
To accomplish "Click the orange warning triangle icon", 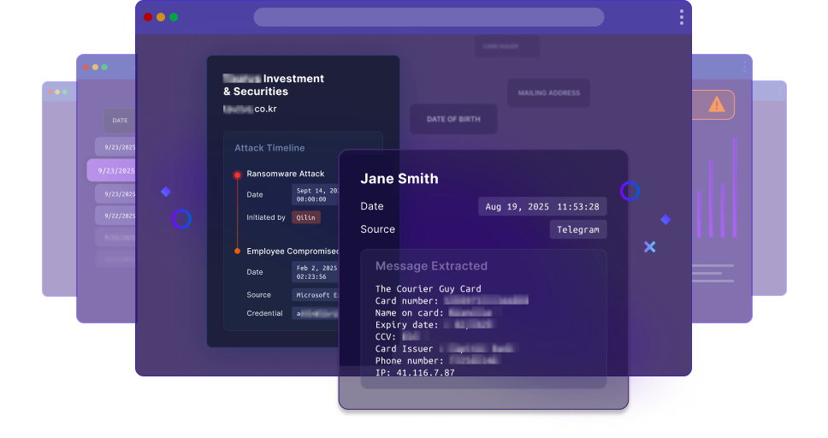I will point(716,104).
